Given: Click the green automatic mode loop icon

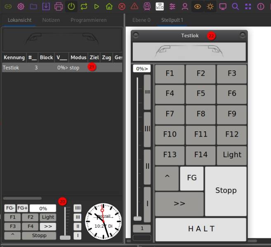Looking at the screenshot, I should 84,7.
